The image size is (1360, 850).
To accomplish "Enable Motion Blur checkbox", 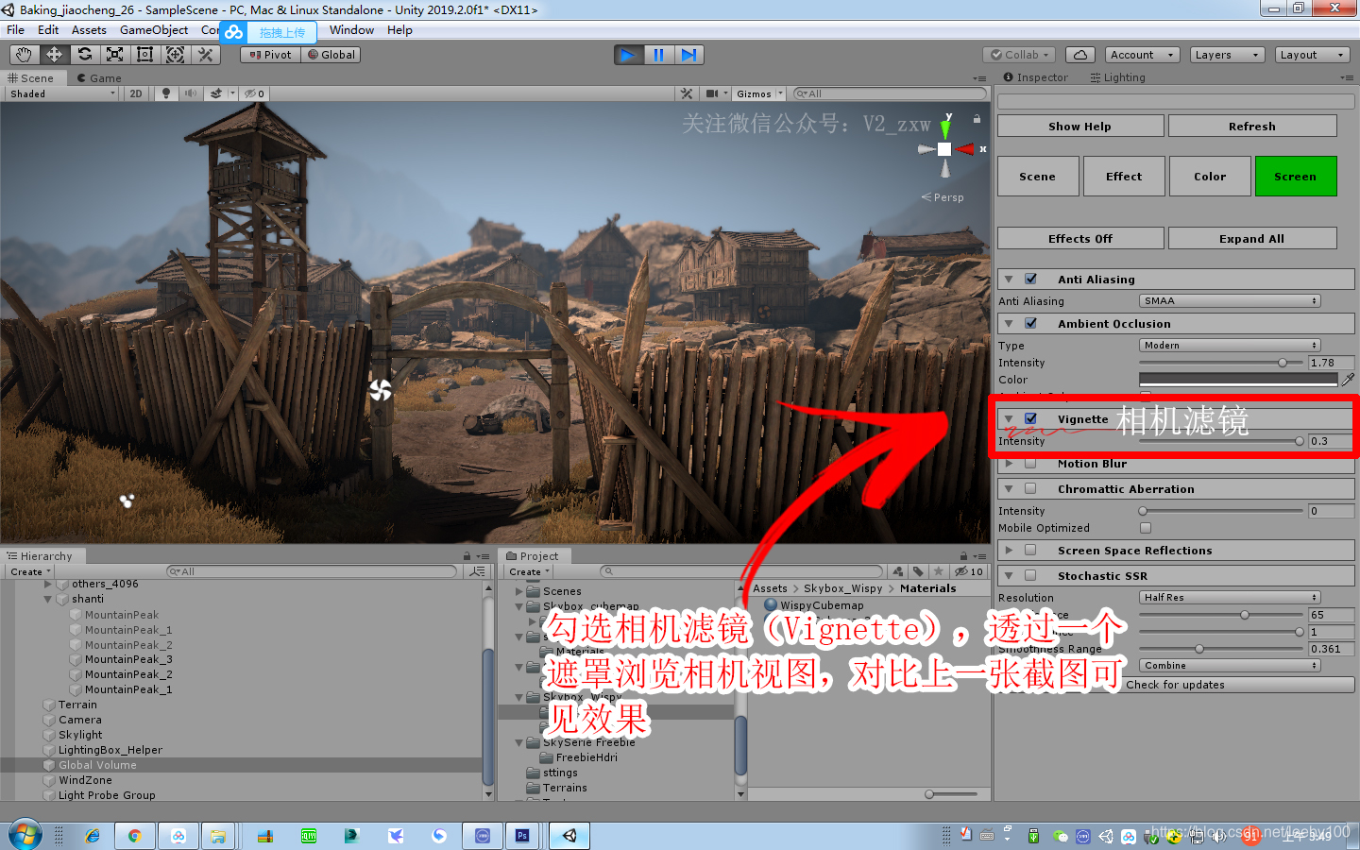I will point(1030,464).
